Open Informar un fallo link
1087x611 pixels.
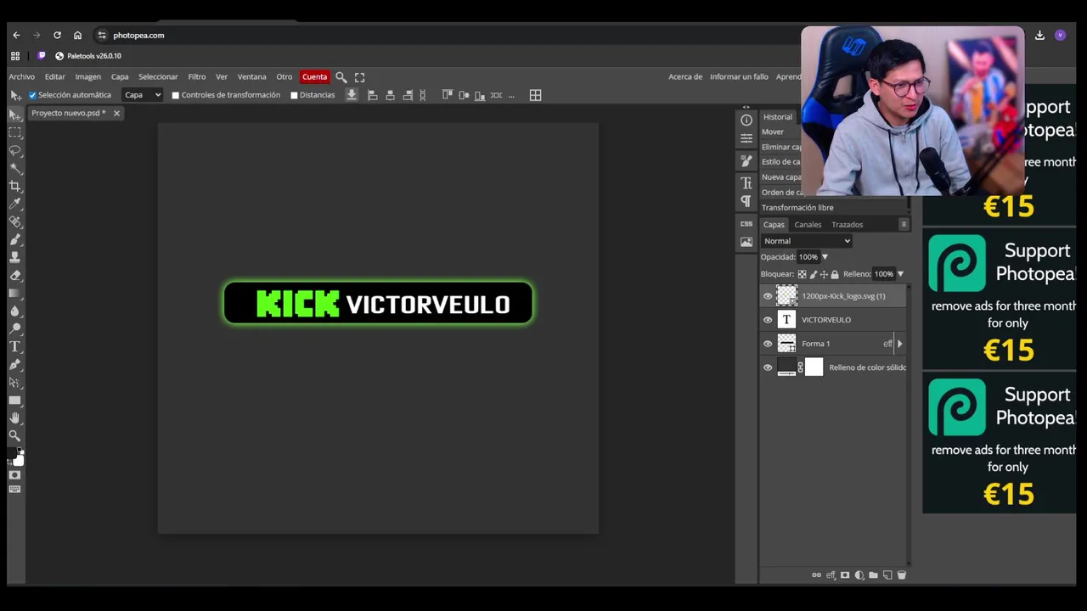pyautogui.click(x=739, y=77)
